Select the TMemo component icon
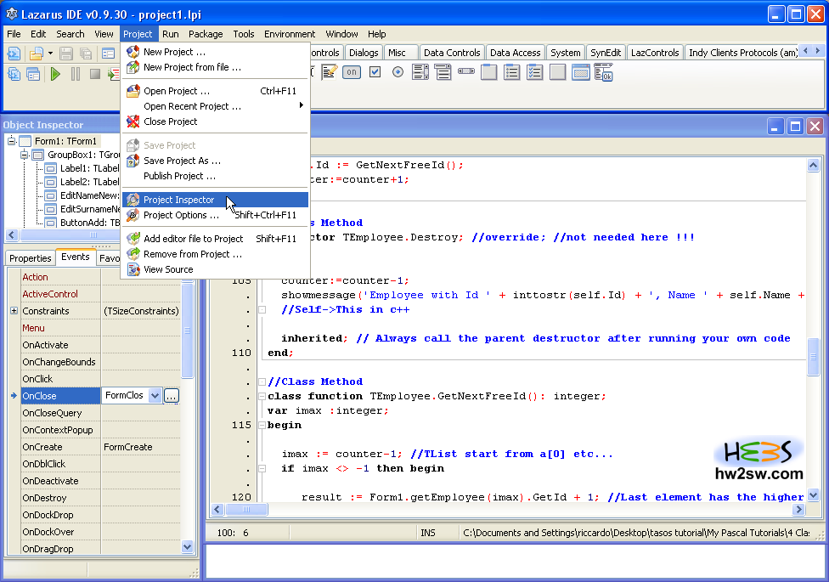 click(329, 72)
